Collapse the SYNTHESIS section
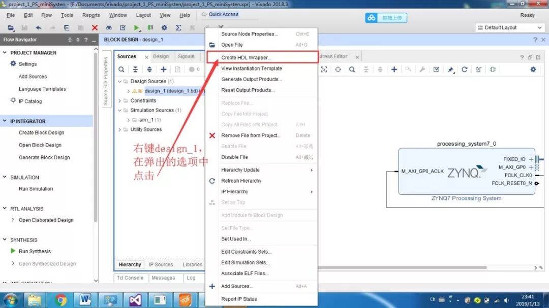This screenshot has width=549, height=308. click(x=5, y=239)
